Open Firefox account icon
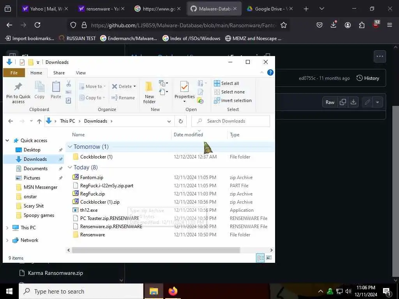 click(348, 25)
